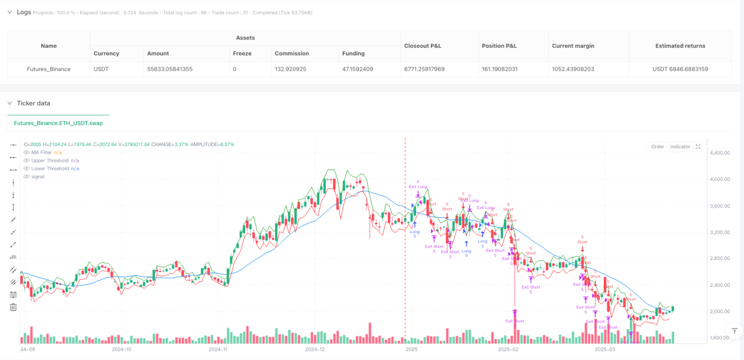Open the Indicator panel button

point(680,147)
